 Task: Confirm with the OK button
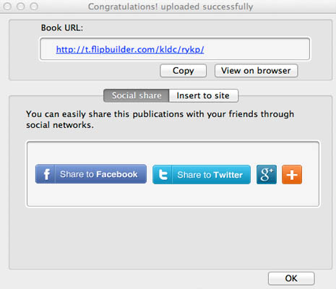[291, 278]
